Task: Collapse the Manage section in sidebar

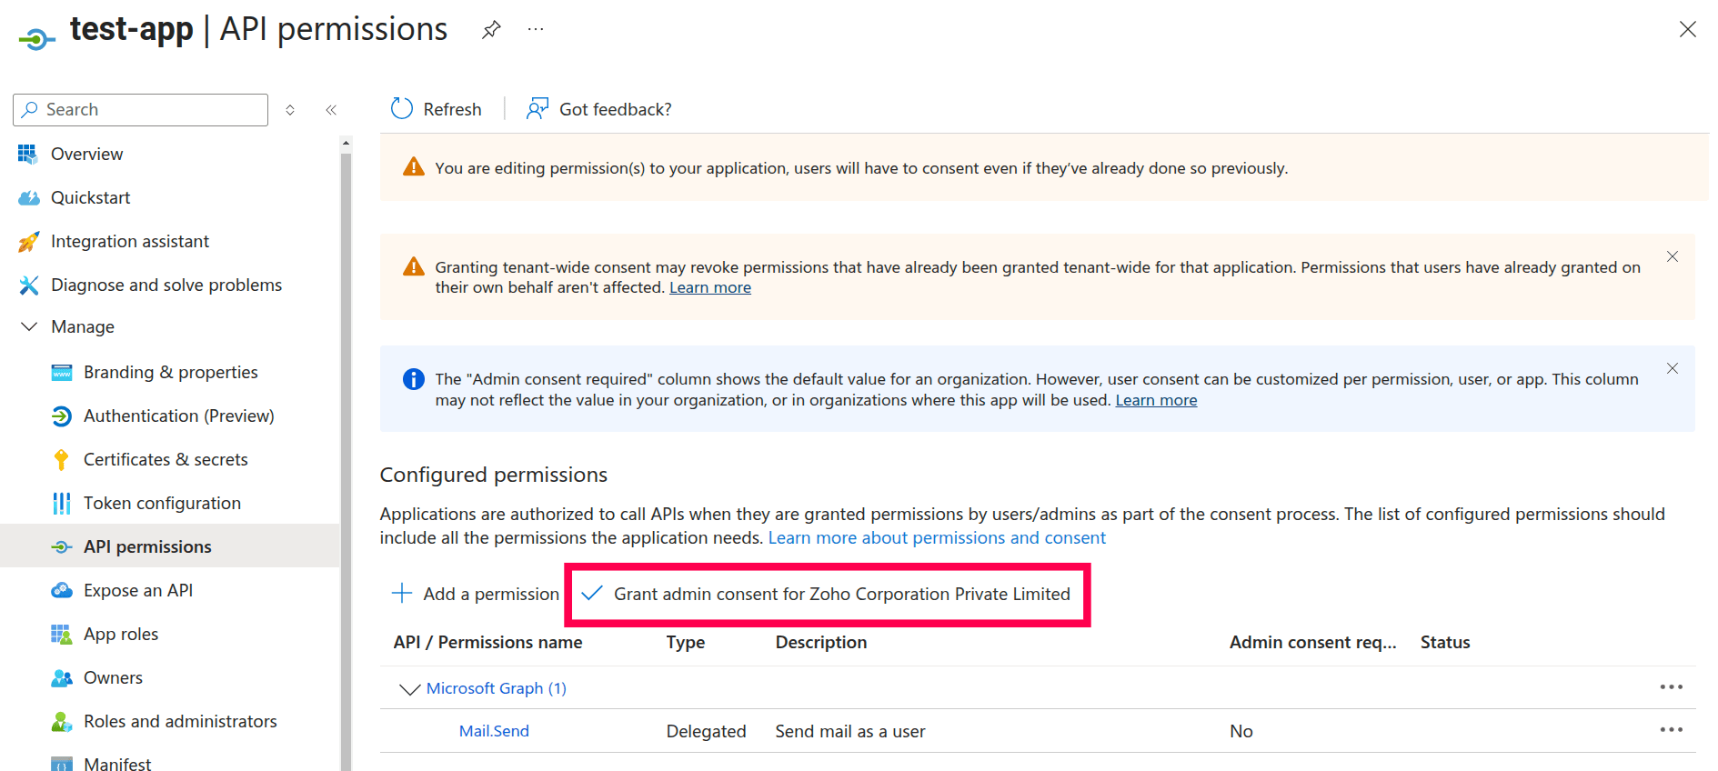Action: click(x=29, y=326)
